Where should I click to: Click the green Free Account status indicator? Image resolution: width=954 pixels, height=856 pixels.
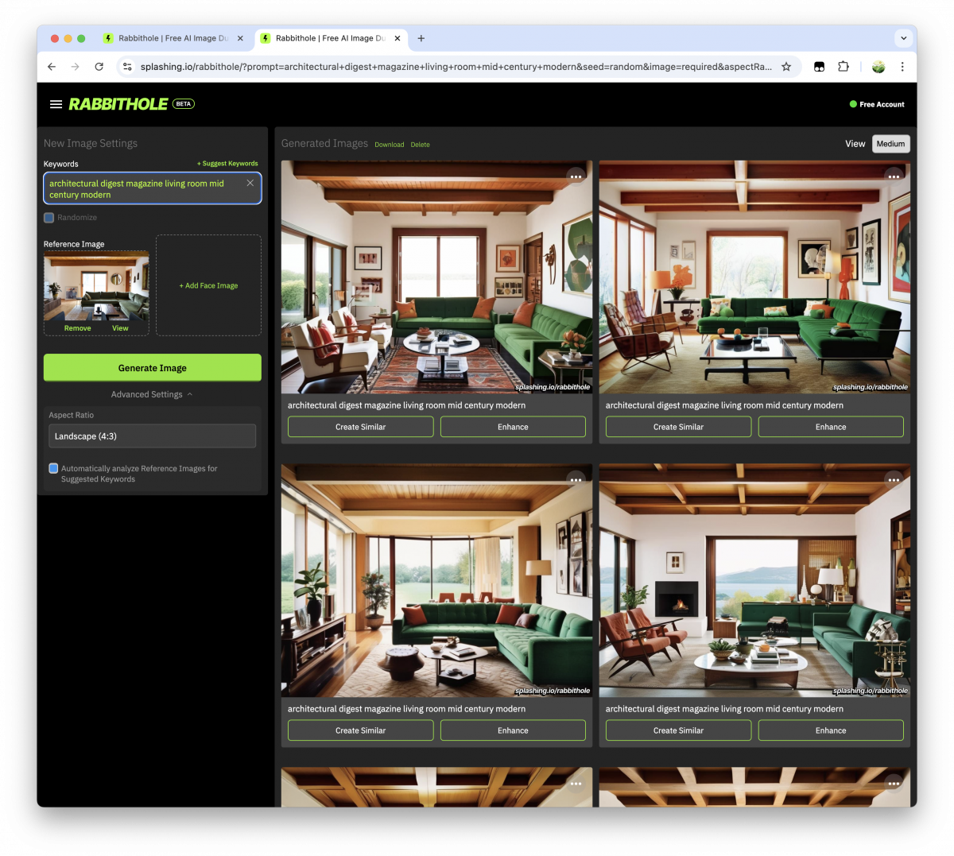(x=853, y=104)
